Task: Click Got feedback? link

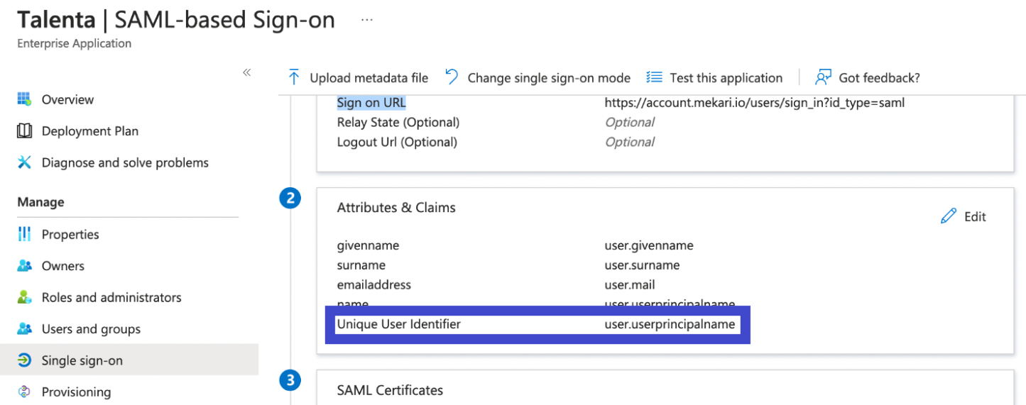Action: 879,78
